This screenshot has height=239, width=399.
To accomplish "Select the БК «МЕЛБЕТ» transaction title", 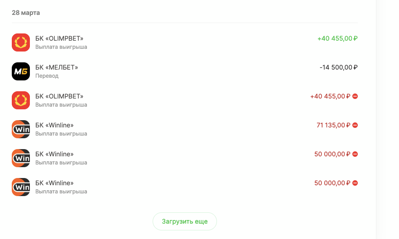I will [57, 67].
